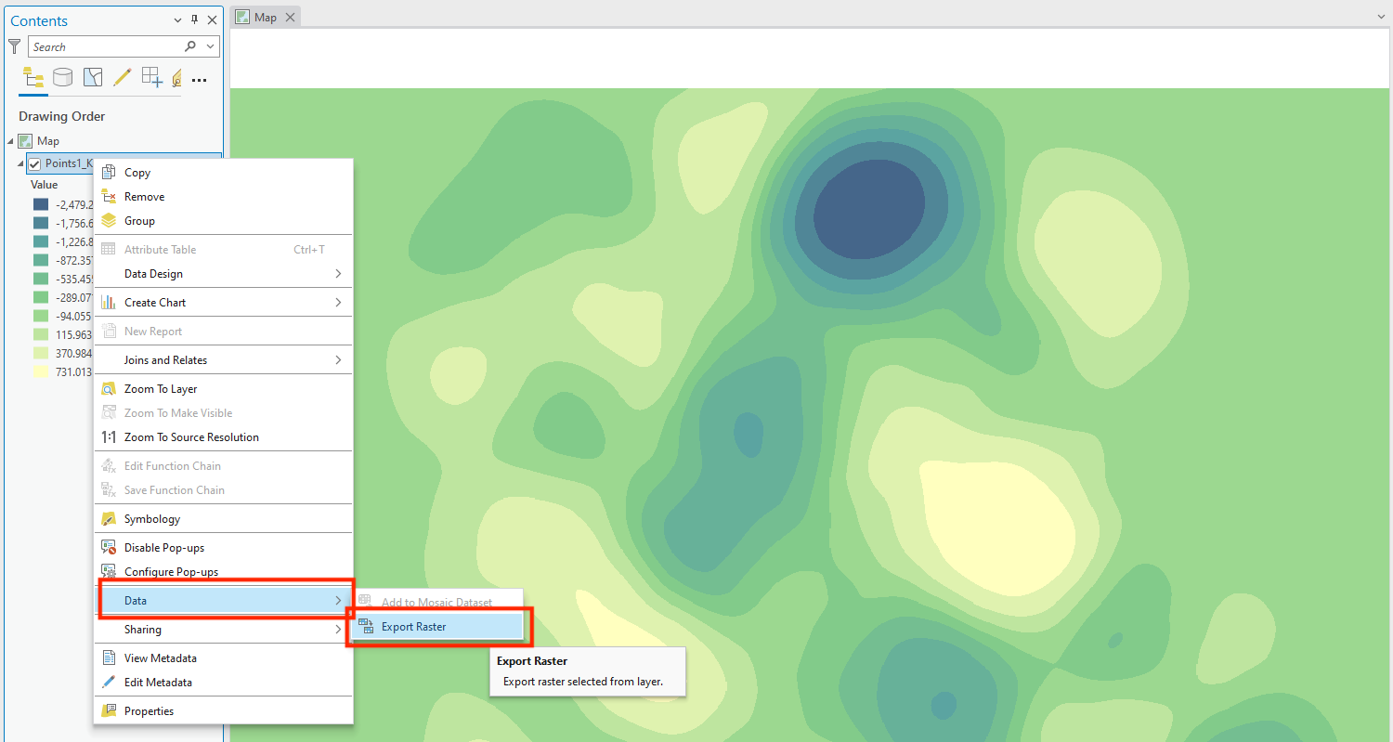
Task: Open the Contents filter icon
Action: tap(14, 46)
